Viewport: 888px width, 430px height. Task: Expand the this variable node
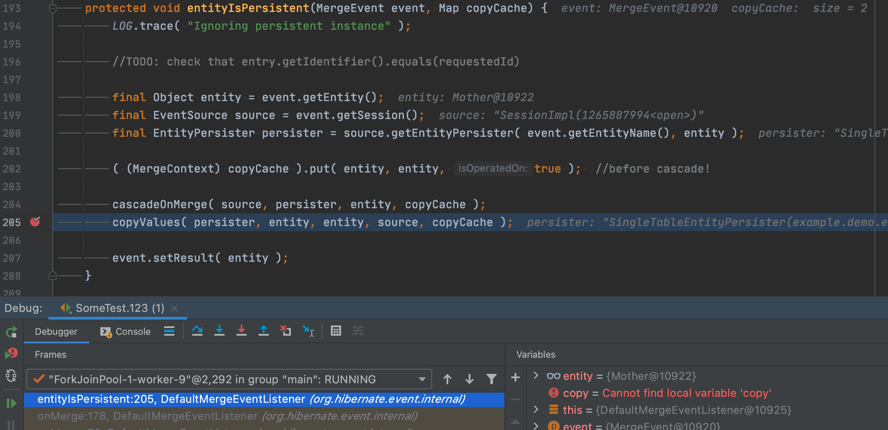pyautogui.click(x=536, y=410)
